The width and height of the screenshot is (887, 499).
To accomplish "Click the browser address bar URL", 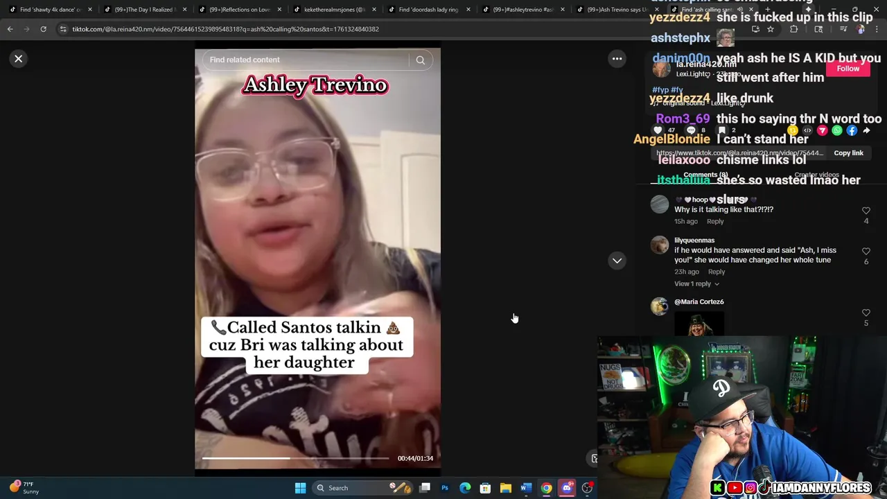I will tap(225, 29).
